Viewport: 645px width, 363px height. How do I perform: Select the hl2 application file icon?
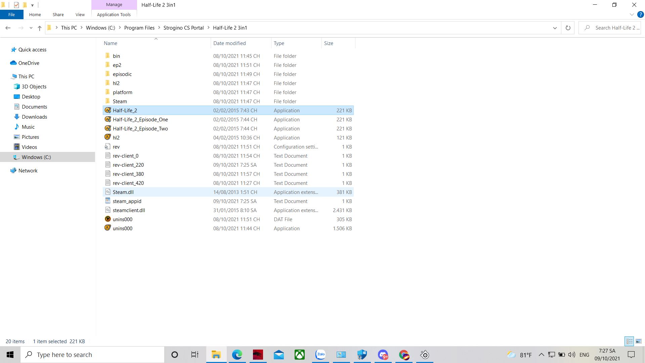pyautogui.click(x=107, y=137)
